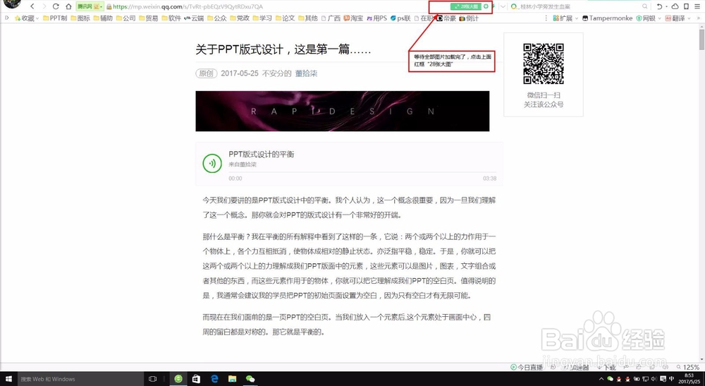Open the 论文 bookmark folder
Image resolution: width=705 pixels, height=386 pixels.
coord(285,18)
